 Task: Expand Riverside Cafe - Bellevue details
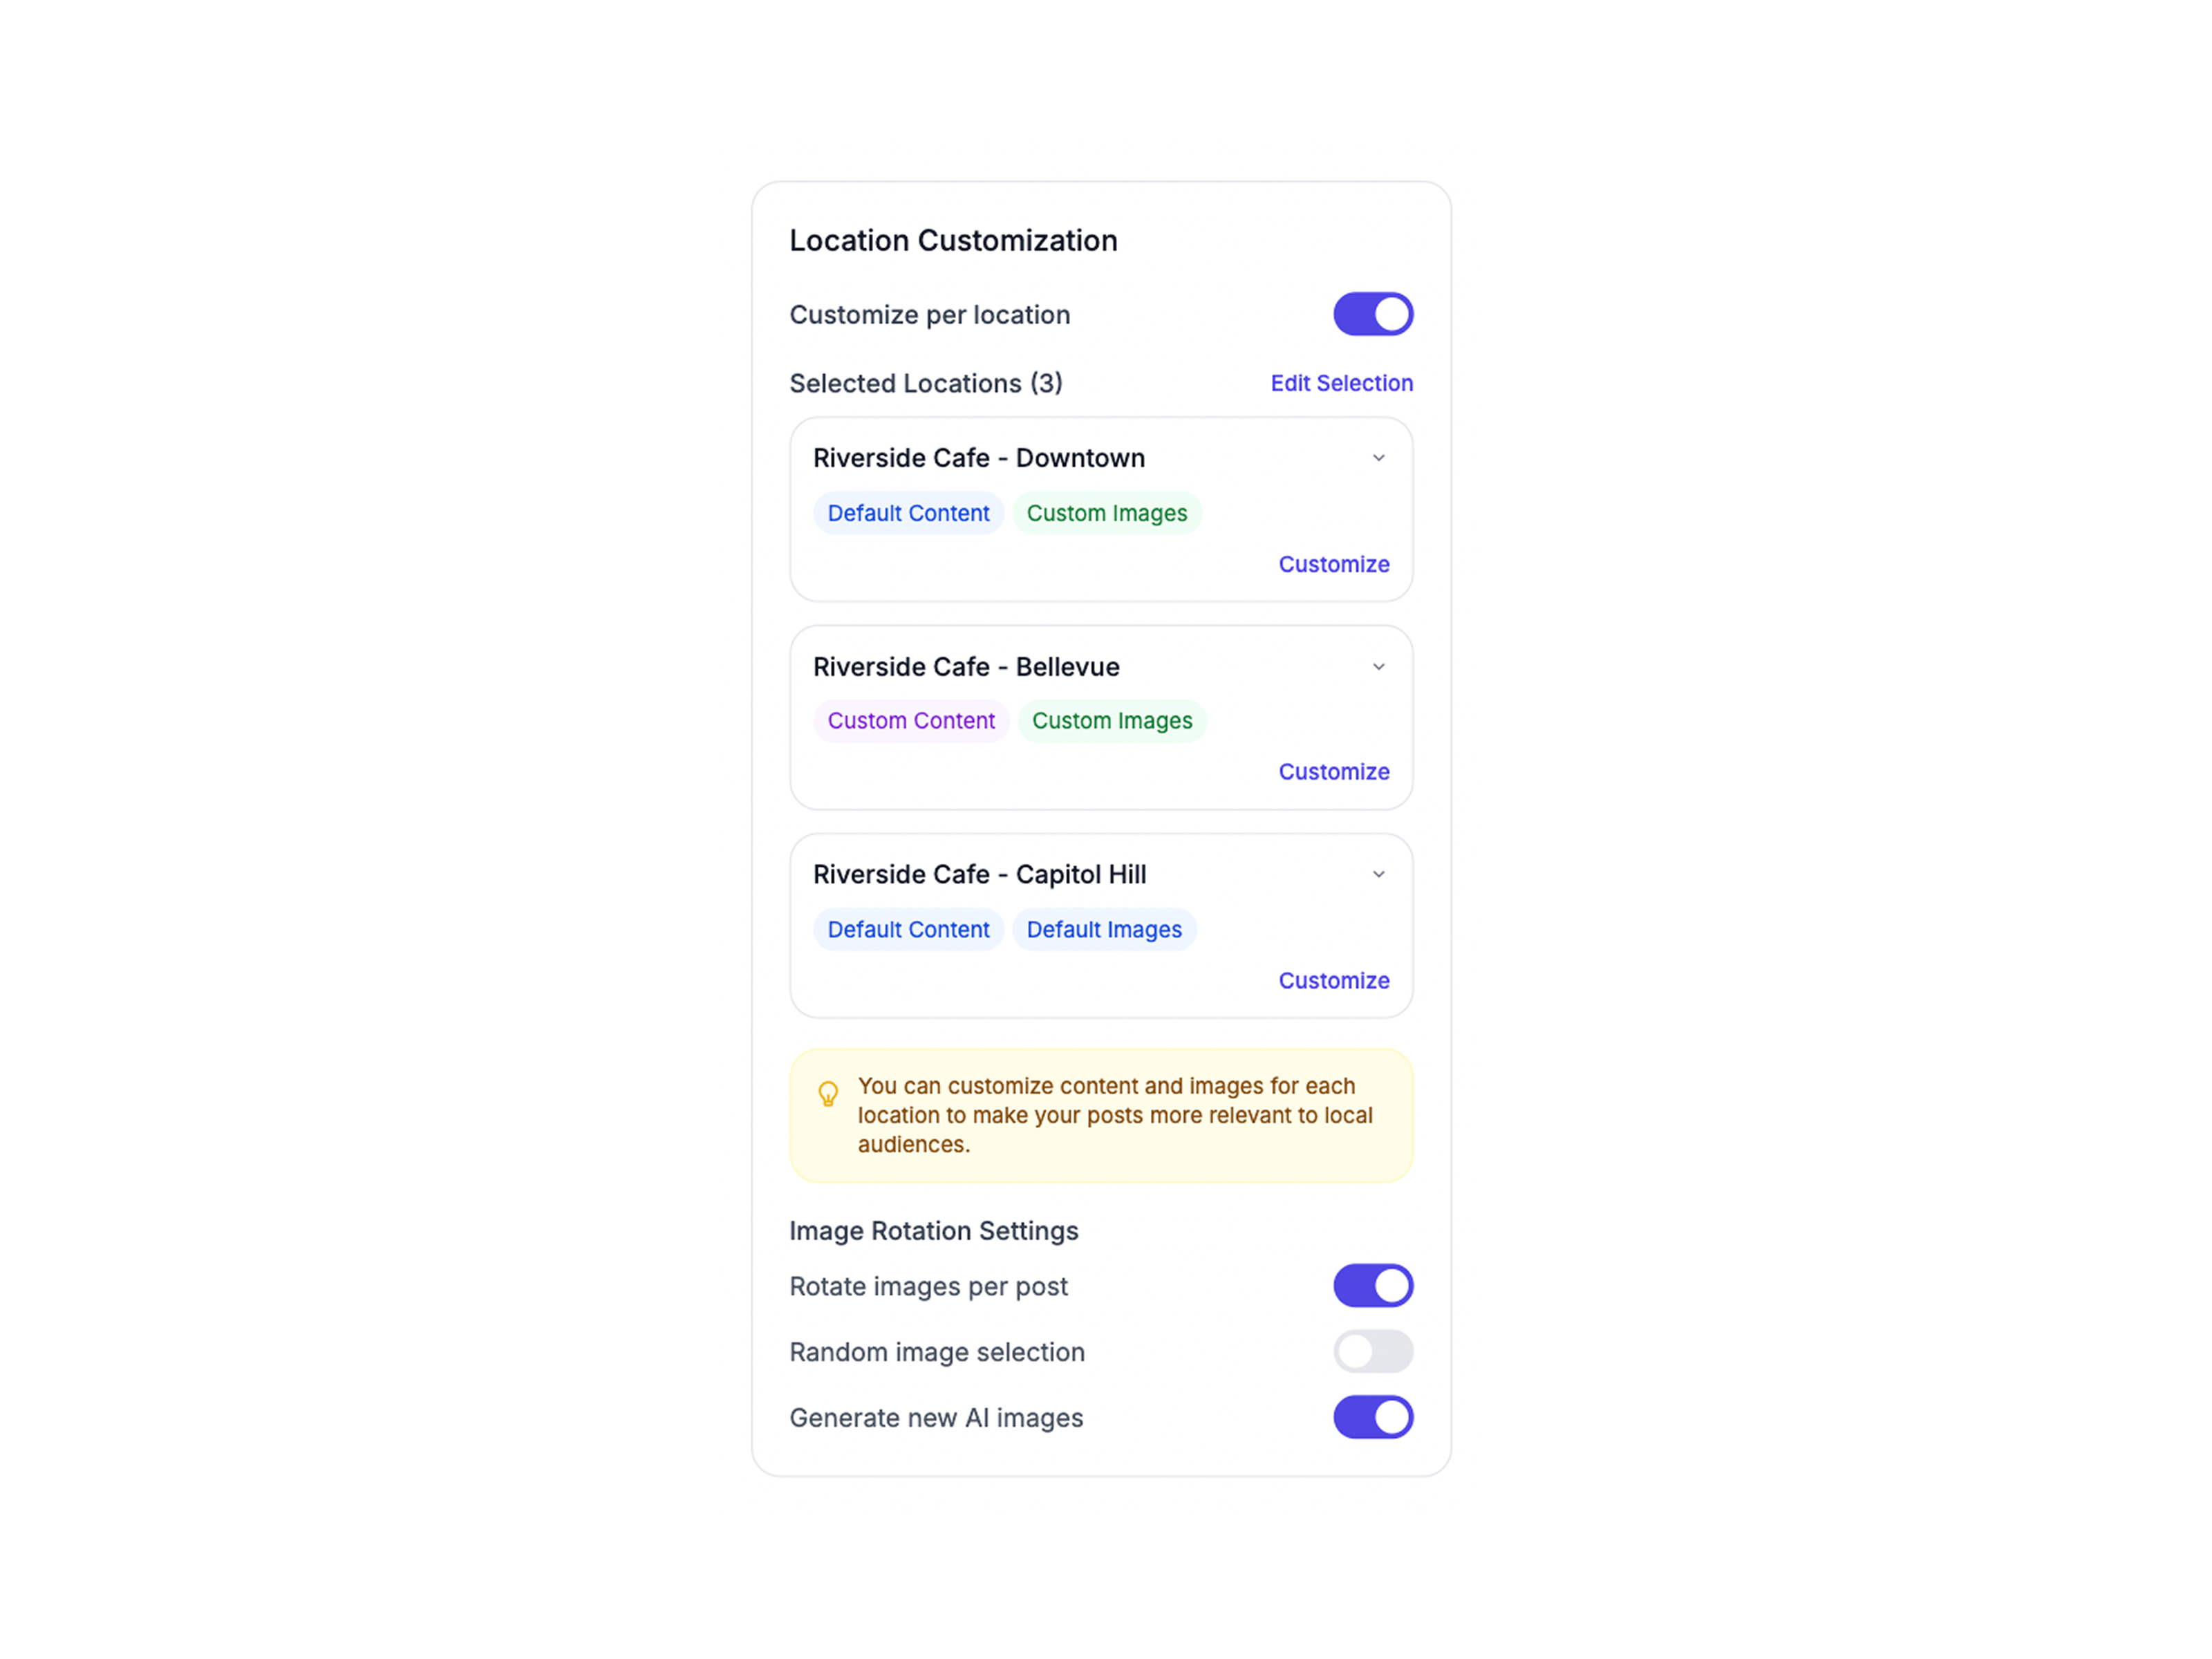click(x=1379, y=666)
